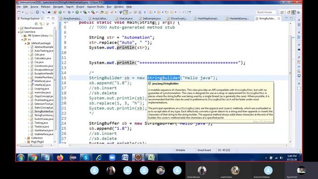Click the green Run button in toolbar
The height and width of the screenshot is (179, 318).
(77, 12)
